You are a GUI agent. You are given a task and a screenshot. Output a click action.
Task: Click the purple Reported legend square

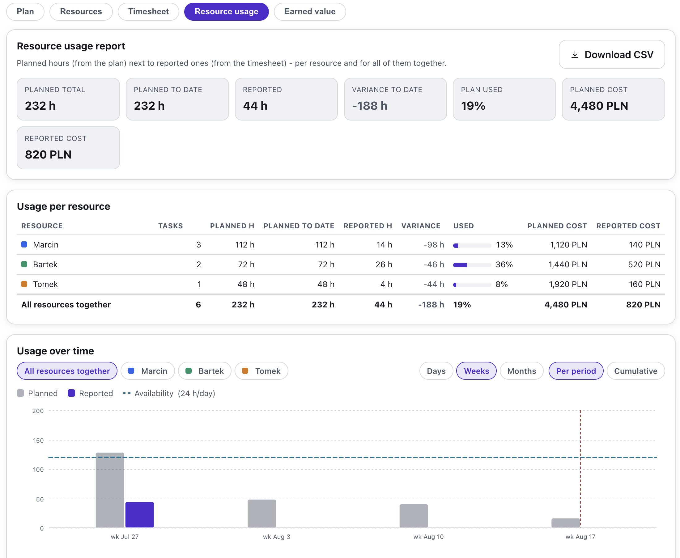[71, 393]
